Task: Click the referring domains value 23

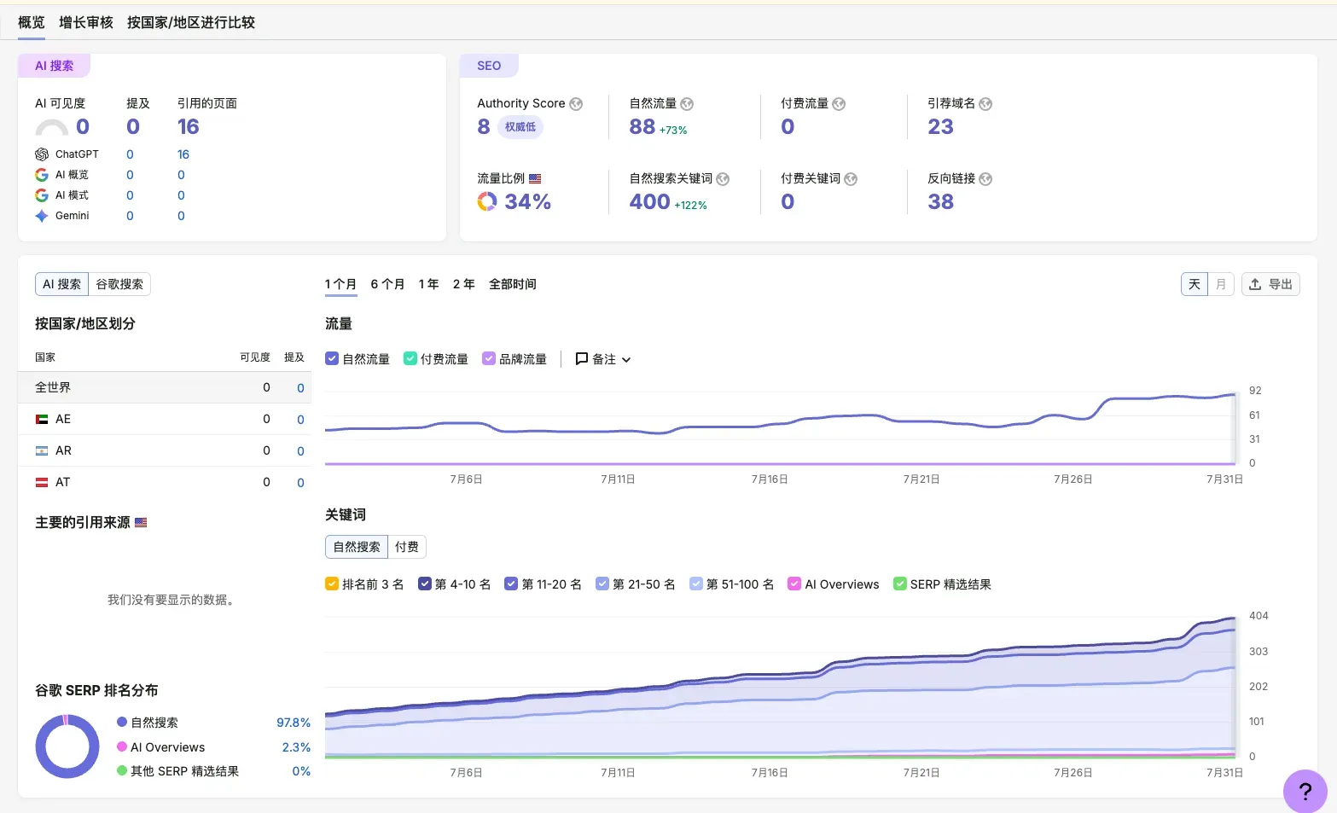Action: point(941,127)
